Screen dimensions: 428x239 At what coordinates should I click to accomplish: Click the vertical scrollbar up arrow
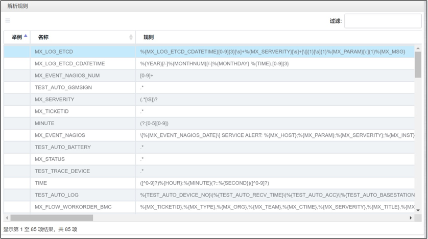[x=418, y=49]
